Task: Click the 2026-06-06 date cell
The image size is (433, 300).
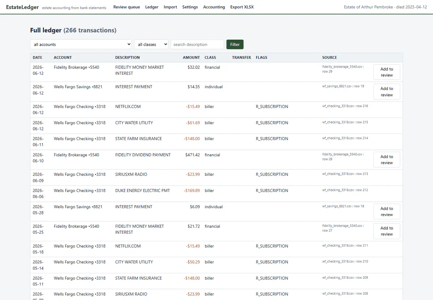Action: 38,193
